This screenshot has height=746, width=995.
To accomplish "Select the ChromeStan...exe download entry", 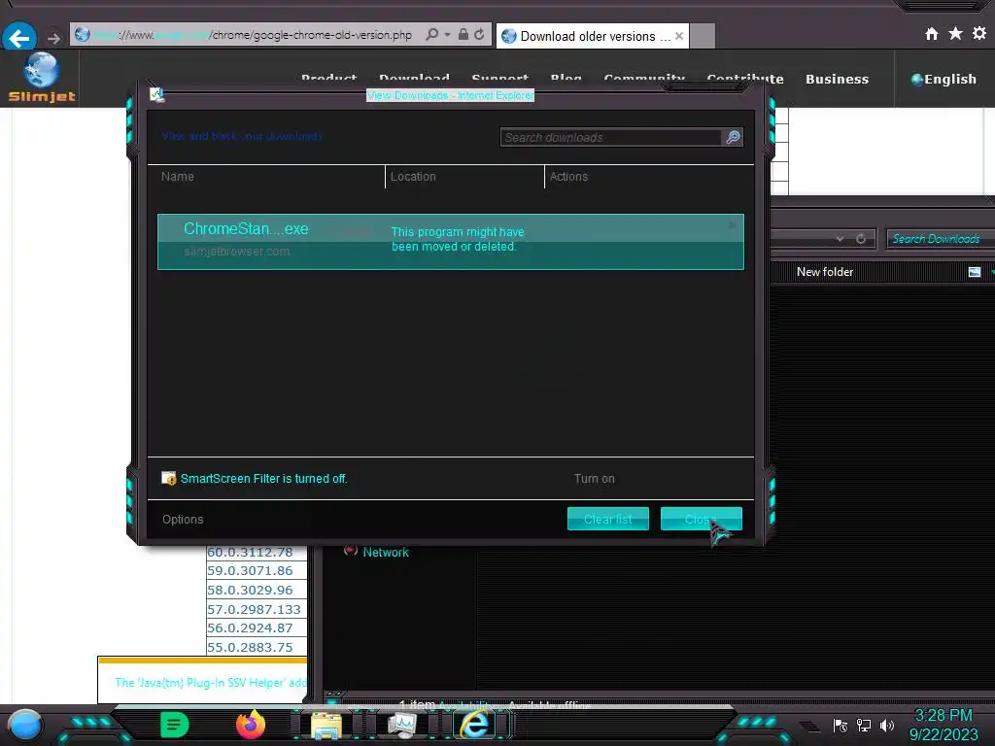I will click(451, 242).
